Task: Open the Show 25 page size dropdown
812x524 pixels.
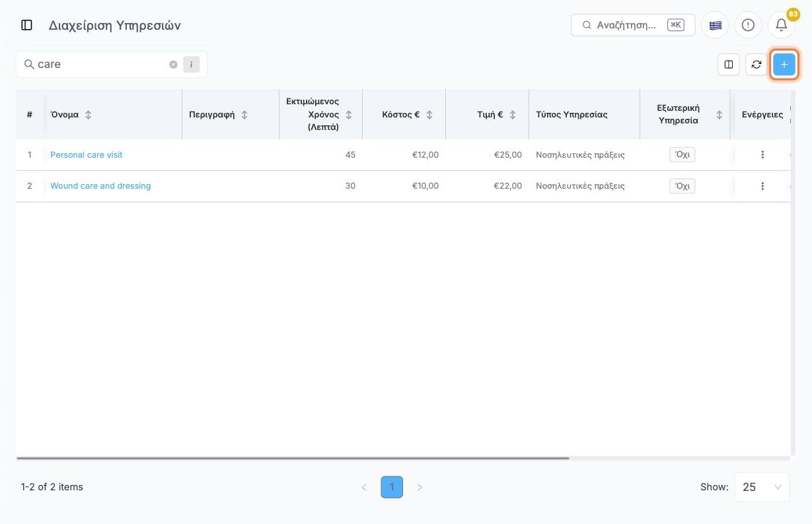Action: (x=762, y=487)
